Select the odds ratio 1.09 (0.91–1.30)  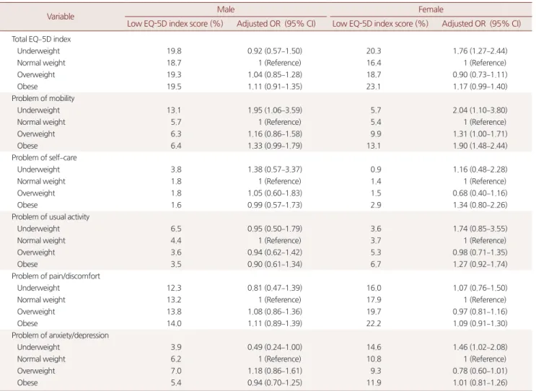(x=480, y=324)
